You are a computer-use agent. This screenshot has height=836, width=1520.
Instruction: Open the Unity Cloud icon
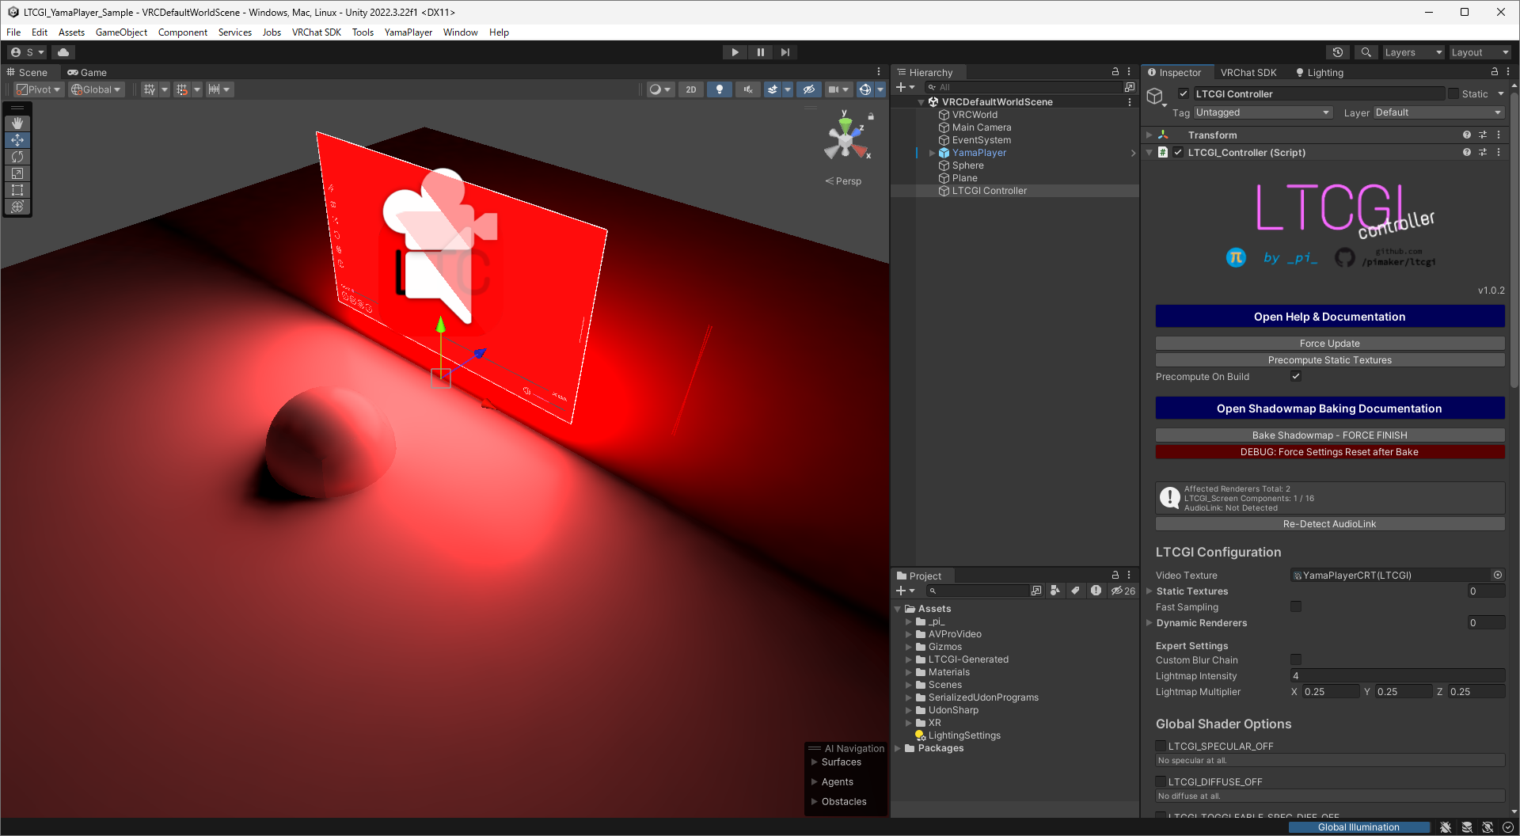(x=63, y=51)
